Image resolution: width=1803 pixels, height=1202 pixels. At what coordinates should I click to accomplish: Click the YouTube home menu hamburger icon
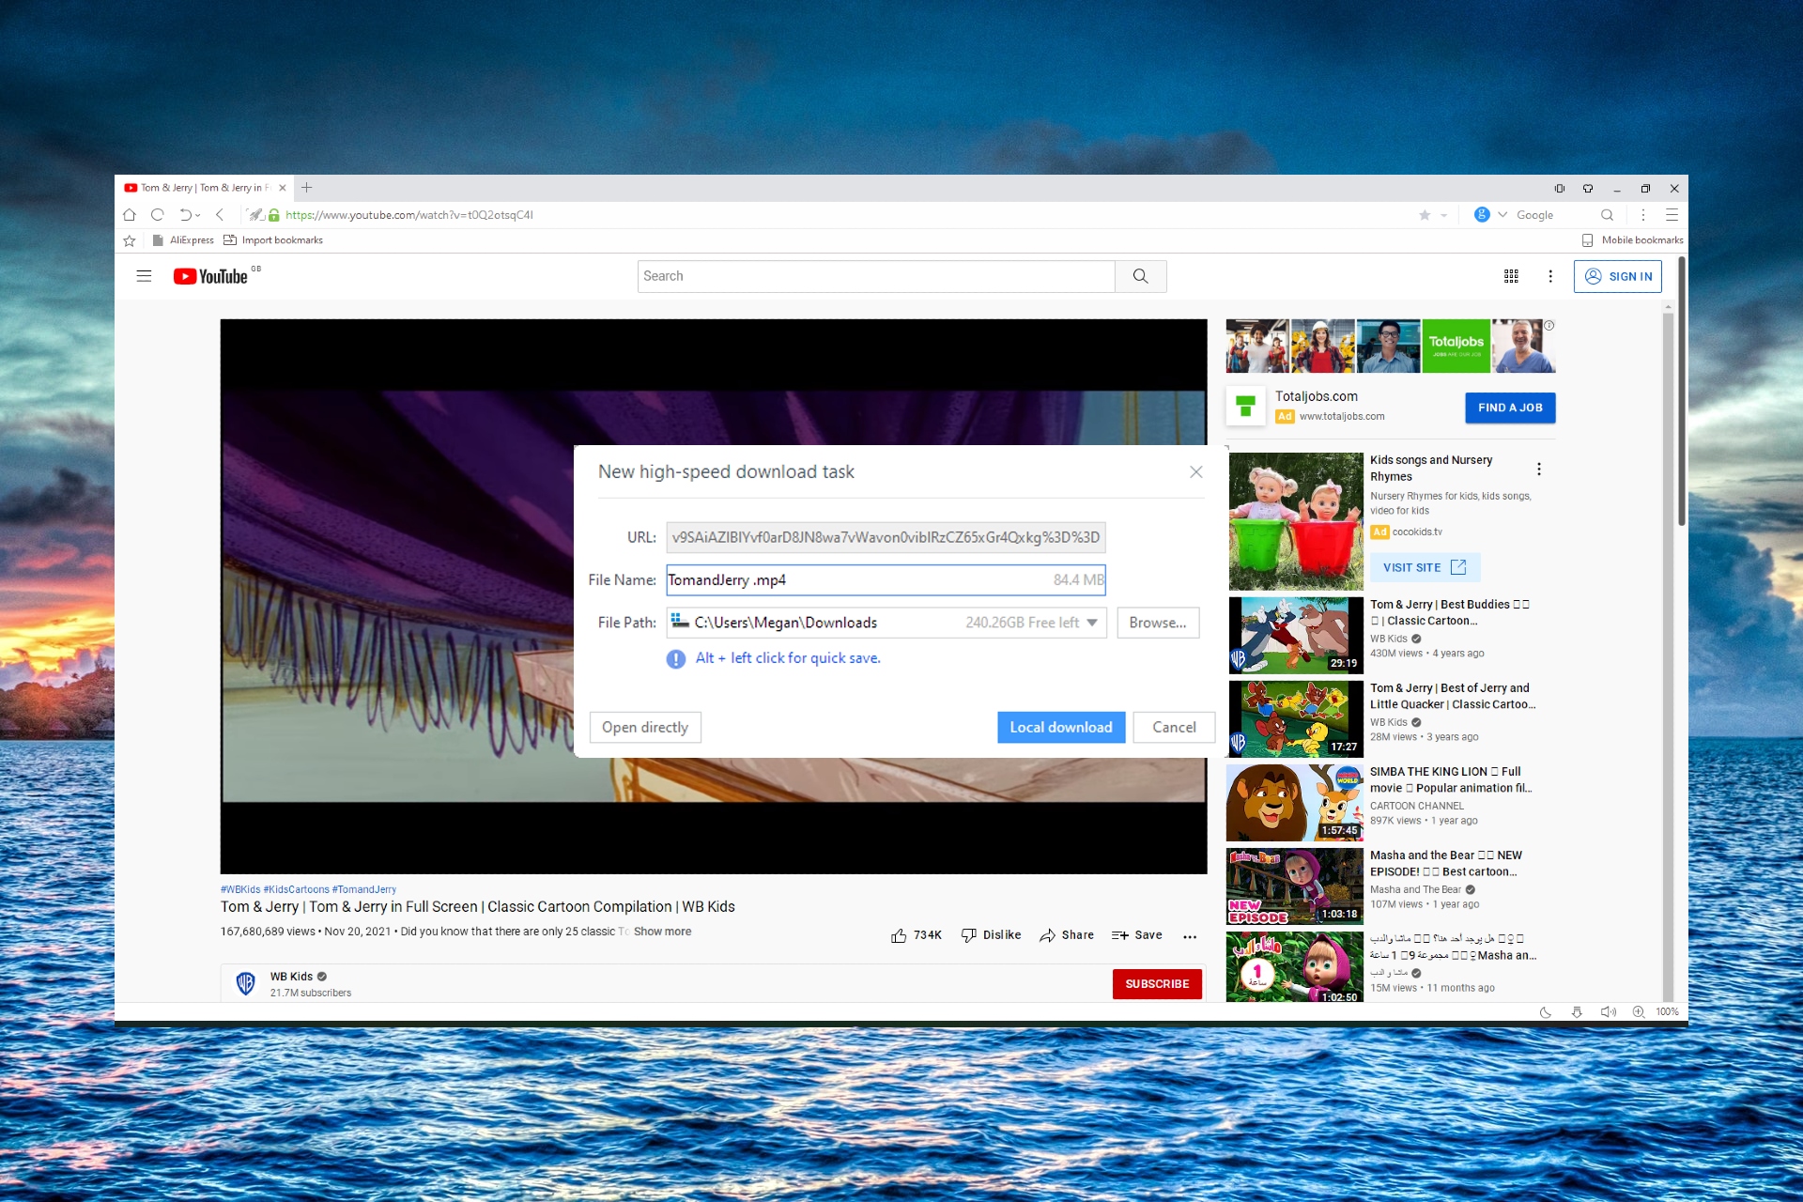click(144, 275)
